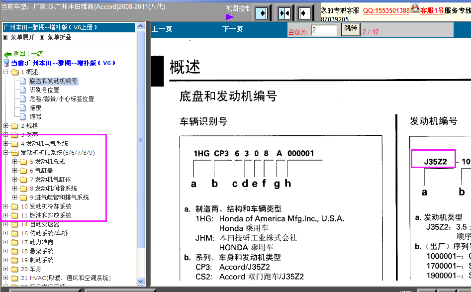Click the QQ penguin customer service icon

click(x=415, y=8)
